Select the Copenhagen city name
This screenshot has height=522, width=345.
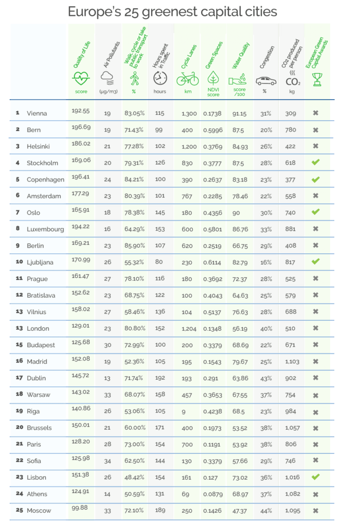(45, 180)
